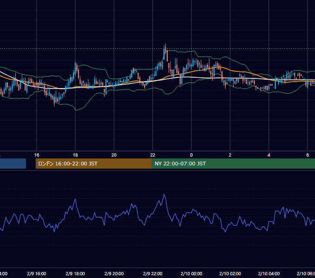Click hour label 18 on time axis
Screen dimensions: 315x278
click(76, 155)
